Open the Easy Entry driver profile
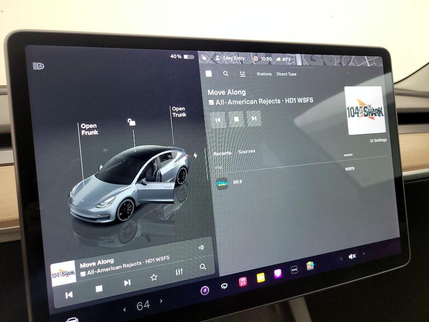This screenshot has width=429, height=322. (x=230, y=58)
